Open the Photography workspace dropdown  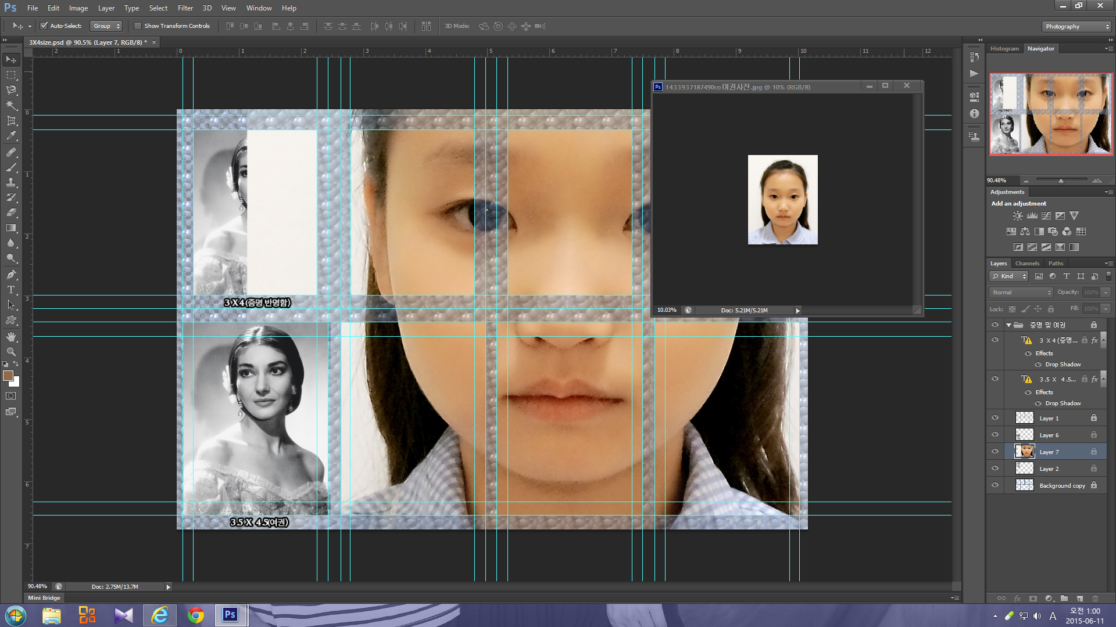coord(1076,27)
